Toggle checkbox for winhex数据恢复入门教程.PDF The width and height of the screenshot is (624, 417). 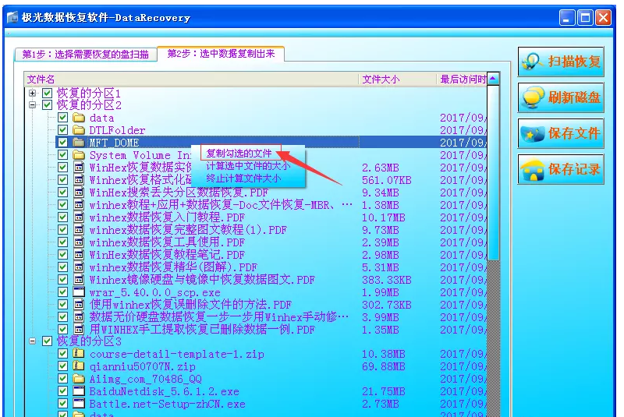(62, 217)
